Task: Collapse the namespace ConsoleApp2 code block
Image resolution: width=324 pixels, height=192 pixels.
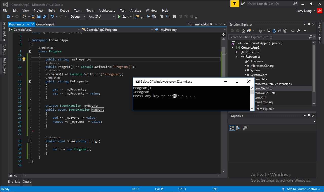Action: [x=30, y=40]
